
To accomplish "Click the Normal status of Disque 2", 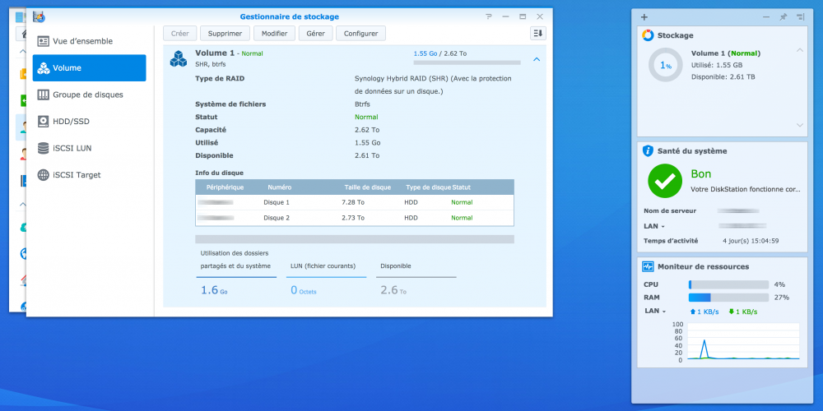I will pyautogui.click(x=462, y=218).
